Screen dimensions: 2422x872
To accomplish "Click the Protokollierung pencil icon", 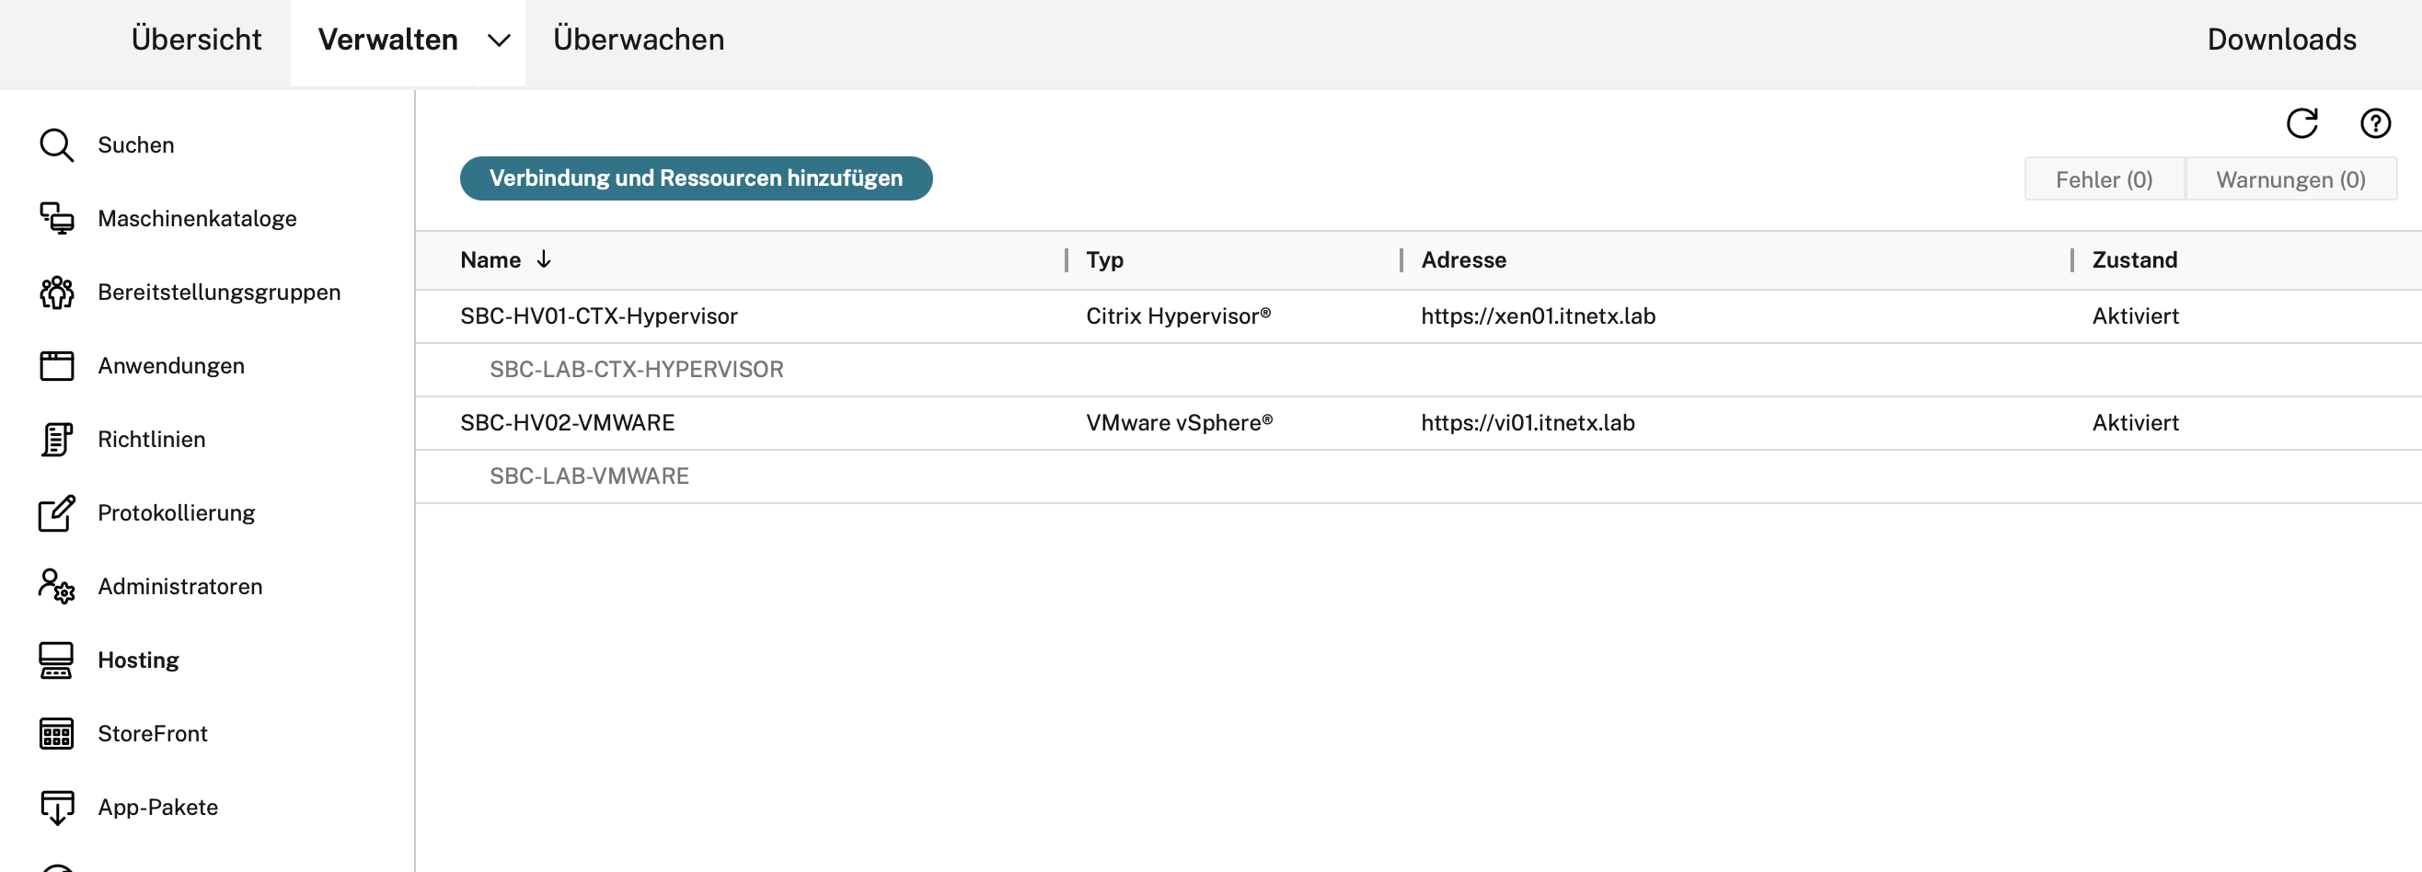I will coord(56,513).
